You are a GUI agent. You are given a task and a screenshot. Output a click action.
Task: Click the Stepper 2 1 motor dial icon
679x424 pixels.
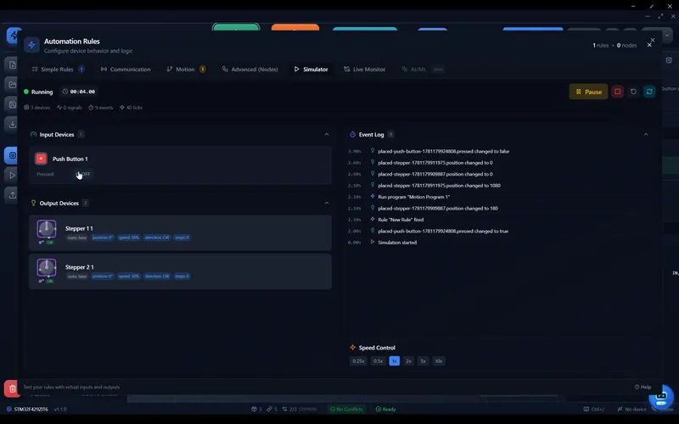(x=47, y=267)
